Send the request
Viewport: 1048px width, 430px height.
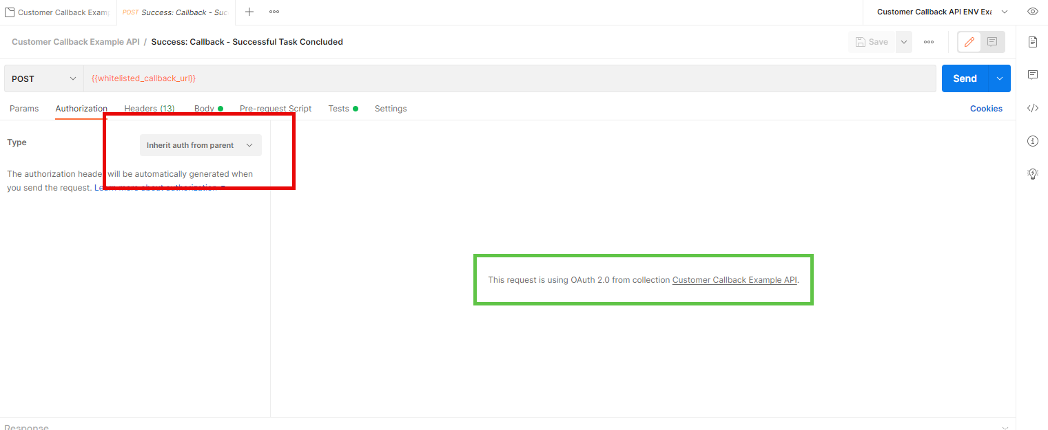pos(965,78)
